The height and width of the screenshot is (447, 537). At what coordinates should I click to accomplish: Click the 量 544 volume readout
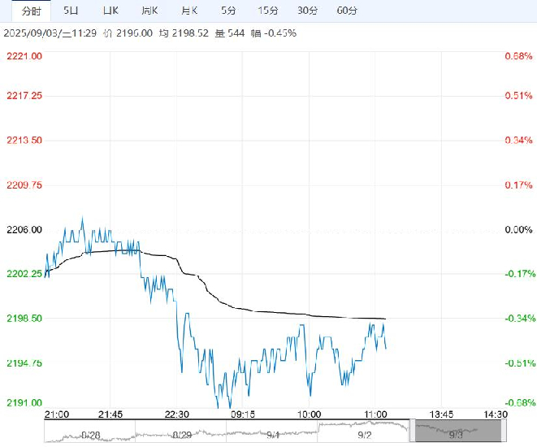pos(230,33)
